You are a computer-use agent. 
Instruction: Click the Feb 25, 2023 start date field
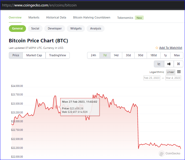tap(152, 78)
